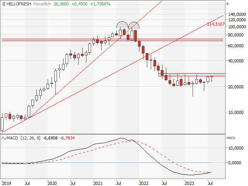Click the MACD axis title at right
This screenshot has width=248, height=186.
[x=231, y=138]
